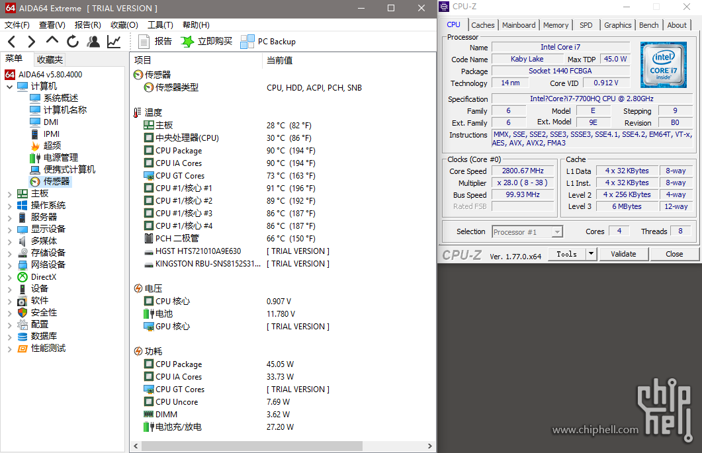Select the PCH 二极管 temperature row
Viewport: 702px width, 453px height.
click(229, 239)
